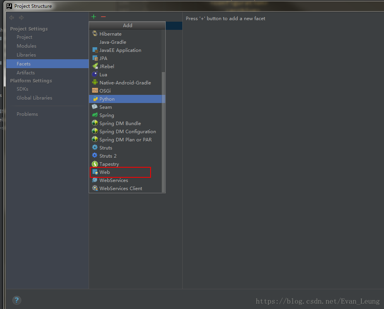Screen dimensions: 384x309
Task: Select the Lua facet icon
Action: pos(95,74)
